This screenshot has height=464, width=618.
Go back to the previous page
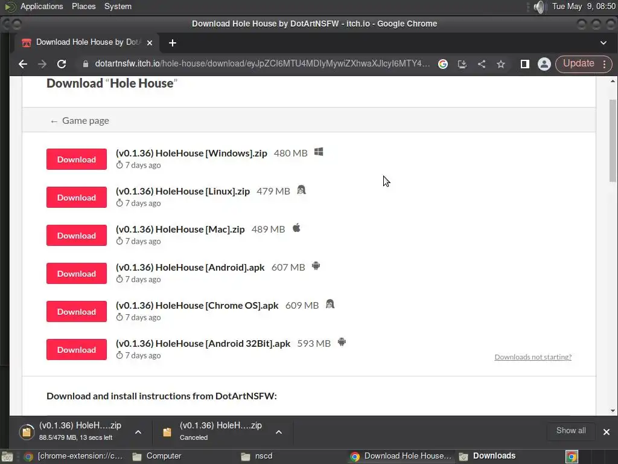[x=23, y=64]
